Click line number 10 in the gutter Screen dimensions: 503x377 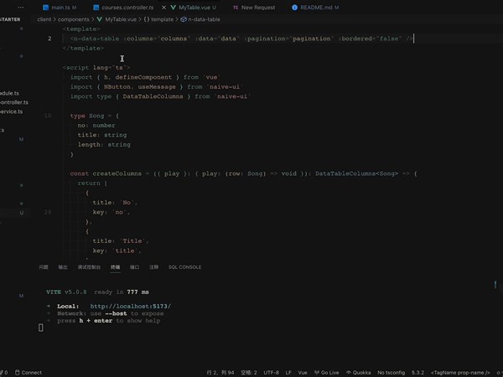[x=48, y=116]
